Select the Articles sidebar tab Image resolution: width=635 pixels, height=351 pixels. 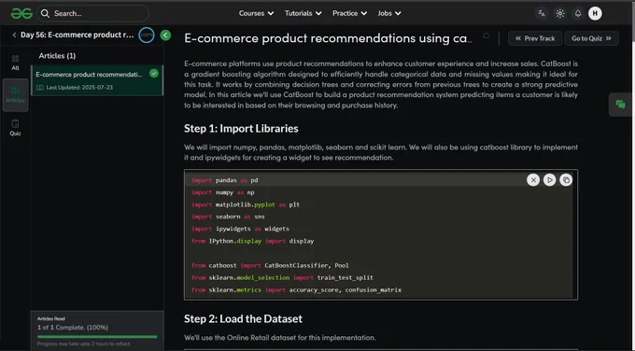pyautogui.click(x=15, y=95)
